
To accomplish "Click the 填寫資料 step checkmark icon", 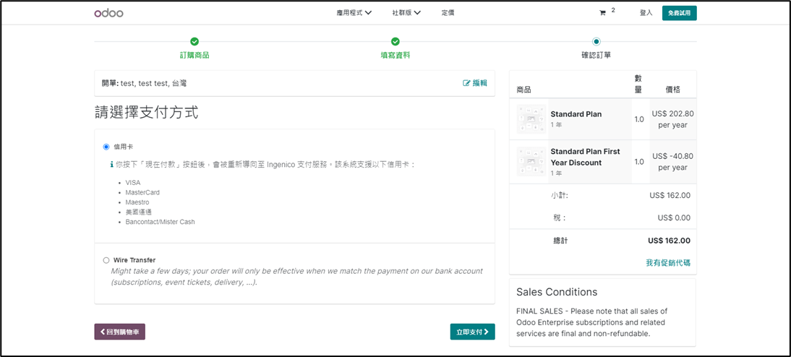I will coord(395,41).
